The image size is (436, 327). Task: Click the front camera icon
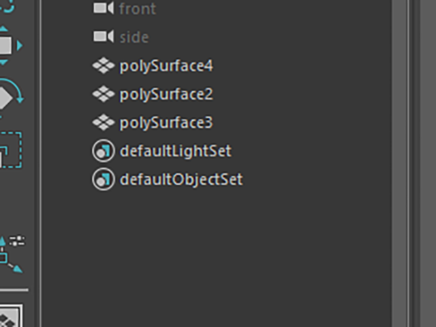[x=103, y=8]
